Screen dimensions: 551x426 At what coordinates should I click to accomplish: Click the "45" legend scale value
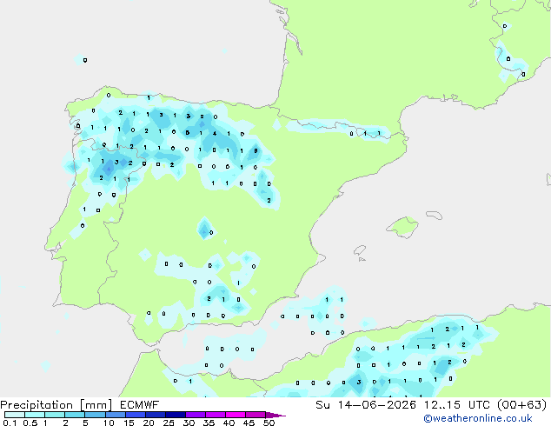[x=249, y=423]
